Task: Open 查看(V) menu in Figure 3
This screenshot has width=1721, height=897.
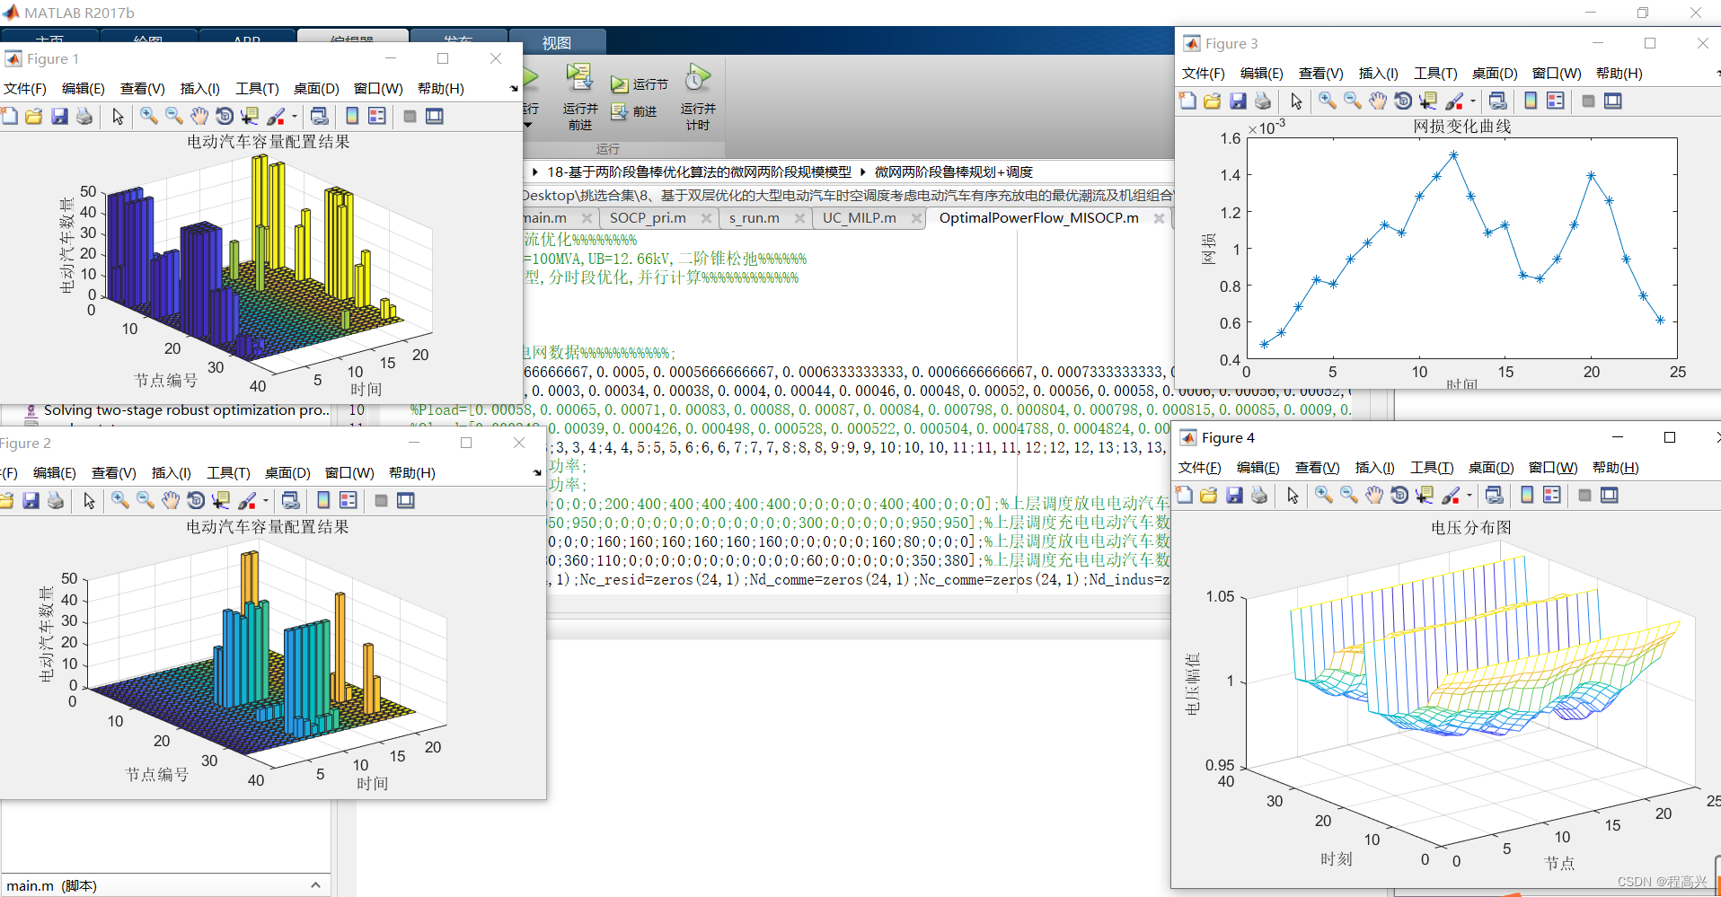Action: point(1320,73)
